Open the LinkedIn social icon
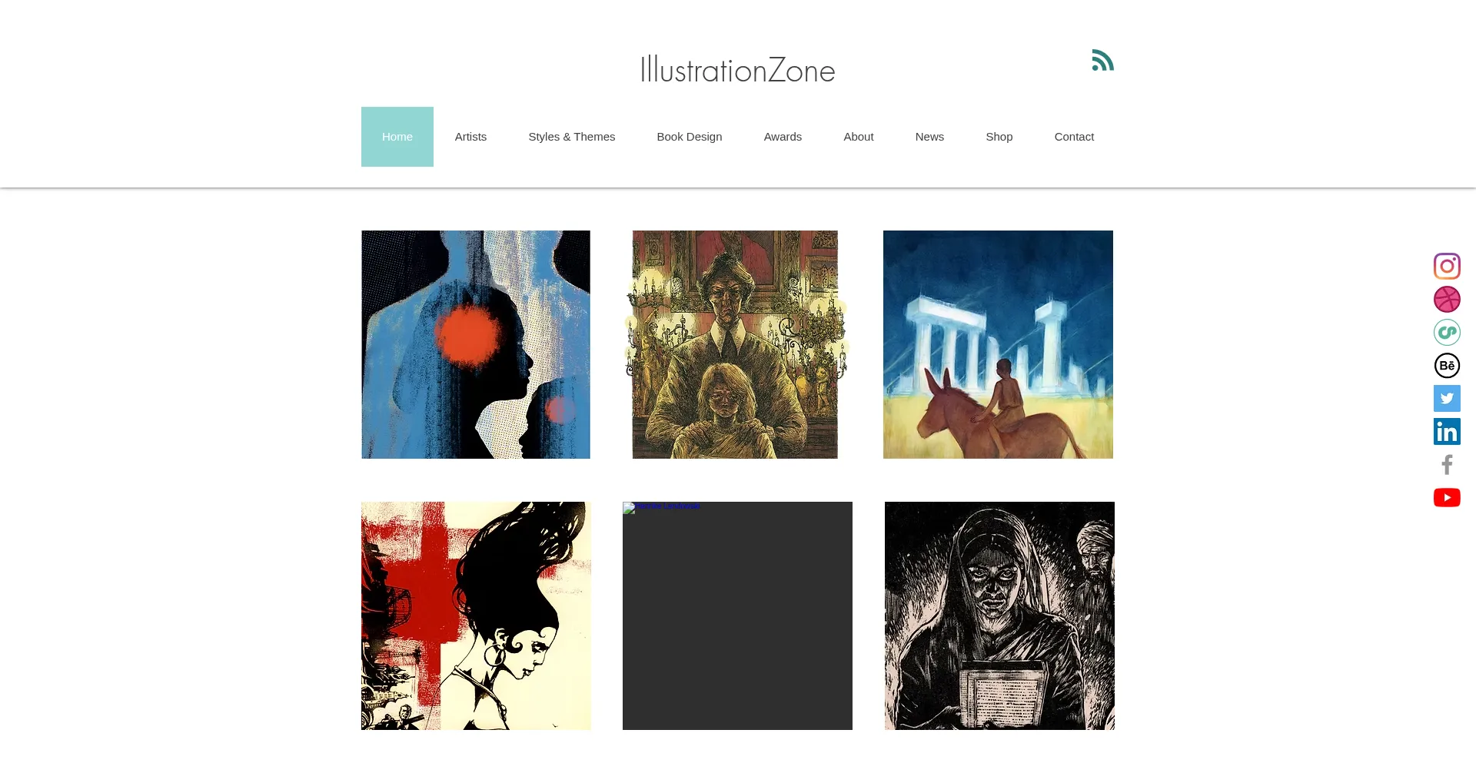The image size is (1476, 763). pos(1447,431)
